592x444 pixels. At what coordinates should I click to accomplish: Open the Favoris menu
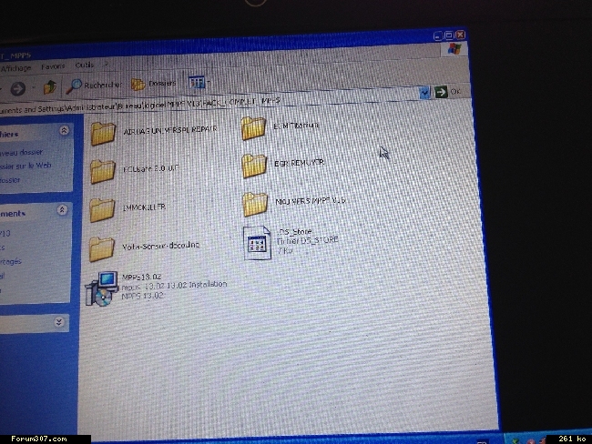click(53, 66)
